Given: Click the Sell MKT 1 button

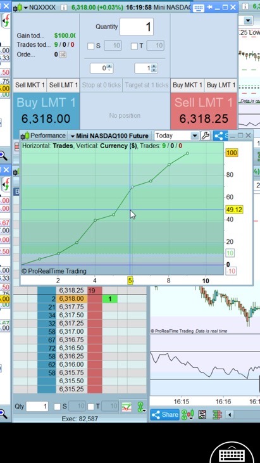Looking at the screenshot, I should point(30,85).
